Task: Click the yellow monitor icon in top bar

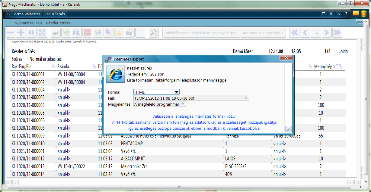Action: coord(356,14)
